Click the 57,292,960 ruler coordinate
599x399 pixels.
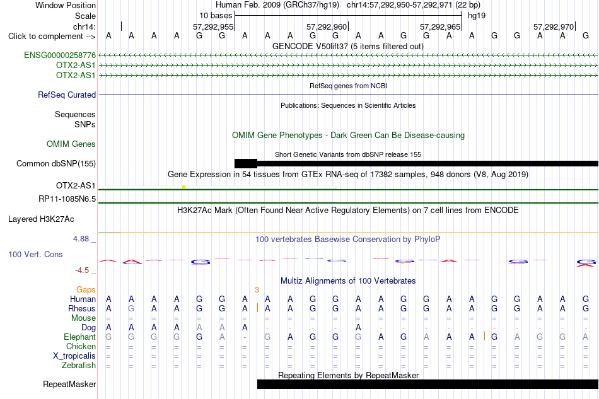327,26
